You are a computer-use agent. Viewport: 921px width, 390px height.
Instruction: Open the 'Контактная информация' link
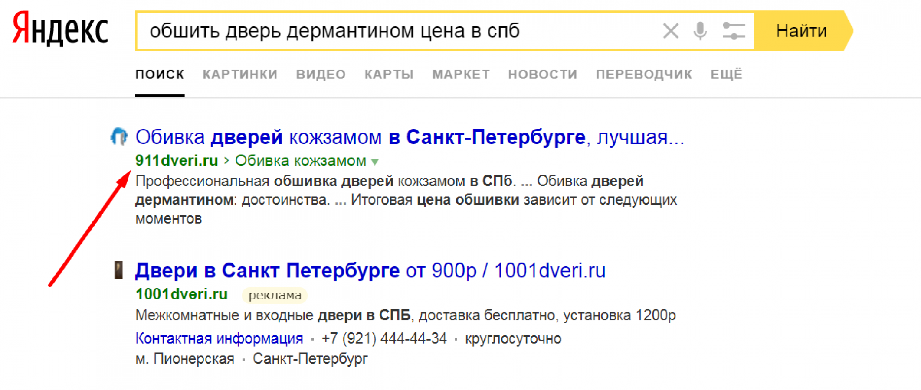(x=219, y=338)
